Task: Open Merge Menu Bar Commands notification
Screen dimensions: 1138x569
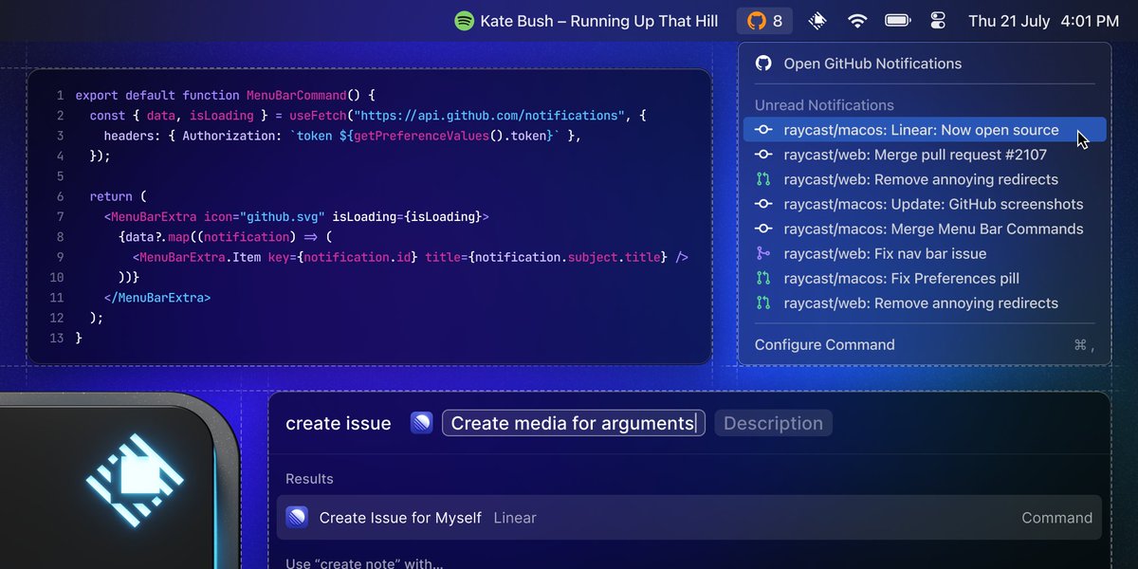Action: tap(925, 229)
